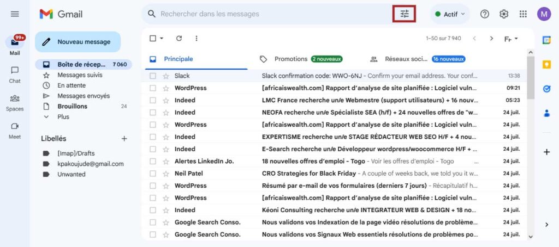Open Meet from the left rail
This screenshot has width=559, height=247.
(15, 131)
